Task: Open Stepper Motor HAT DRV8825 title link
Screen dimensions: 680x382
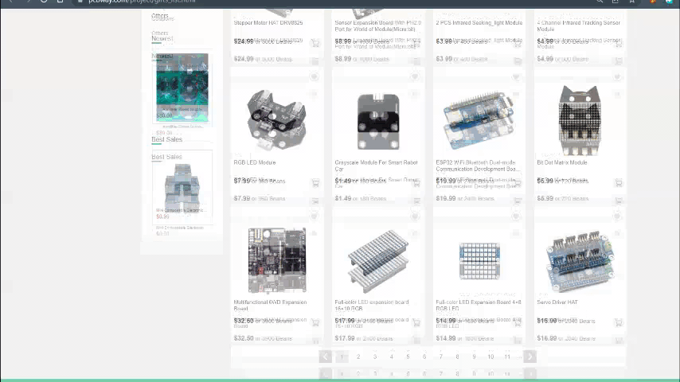Action: tap(268, 22)
